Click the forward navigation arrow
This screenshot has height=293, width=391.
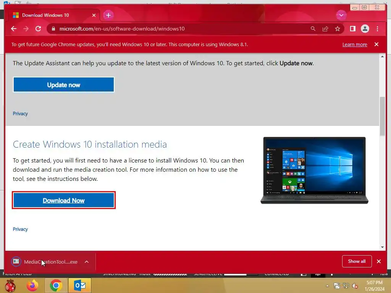[26, 29]
